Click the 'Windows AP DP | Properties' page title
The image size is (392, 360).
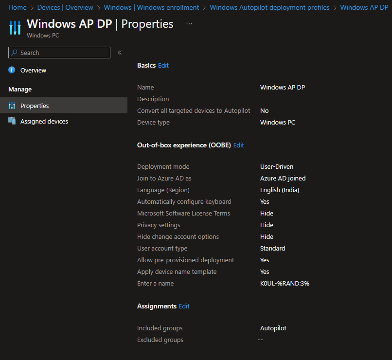pos(100,24)
